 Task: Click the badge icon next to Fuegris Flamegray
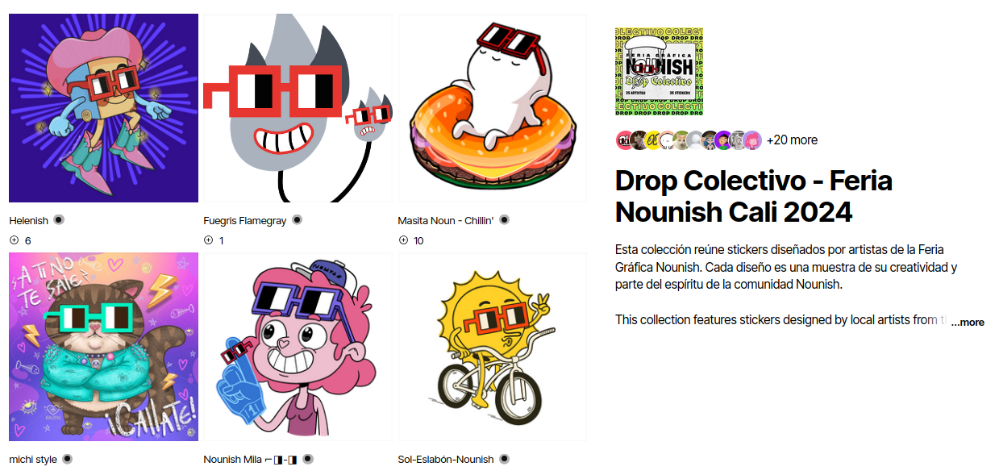[297, 220]
